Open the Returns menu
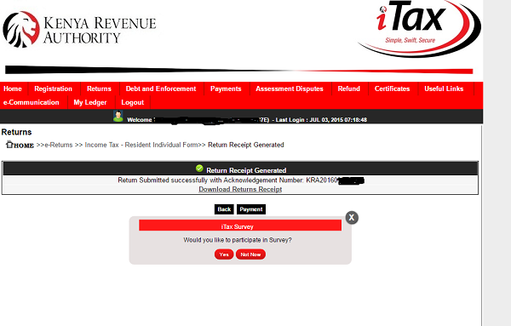Viewport: 511px width, 326px height. click(99, 89)
